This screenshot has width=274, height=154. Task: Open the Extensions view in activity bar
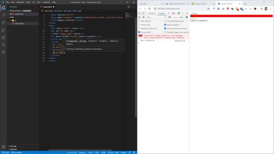[x=3, y=37]
